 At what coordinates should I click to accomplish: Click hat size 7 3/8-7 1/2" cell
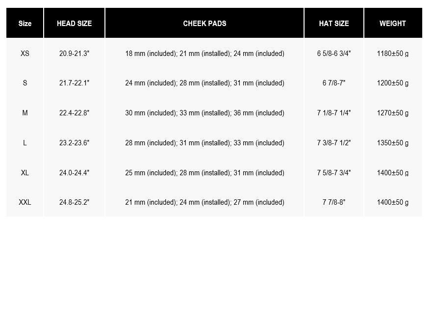[334, 143]
